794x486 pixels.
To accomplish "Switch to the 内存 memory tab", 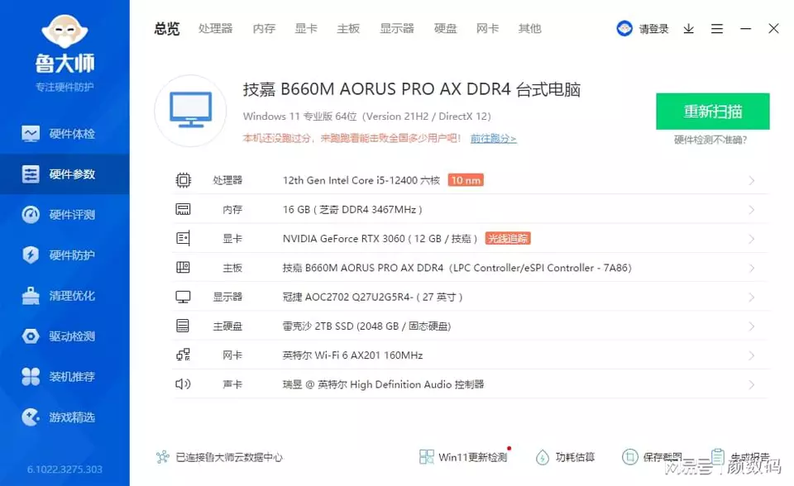I will pyautogui.click(x=264, y=29).
